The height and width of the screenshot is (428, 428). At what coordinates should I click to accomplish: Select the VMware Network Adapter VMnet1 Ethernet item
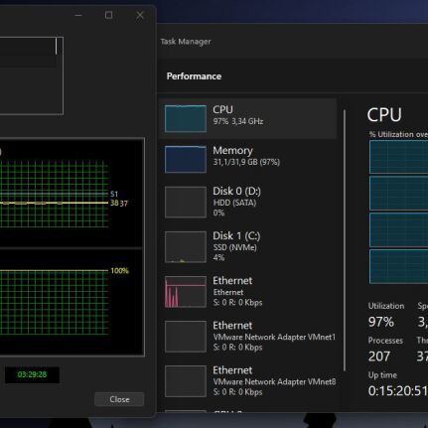247,336
